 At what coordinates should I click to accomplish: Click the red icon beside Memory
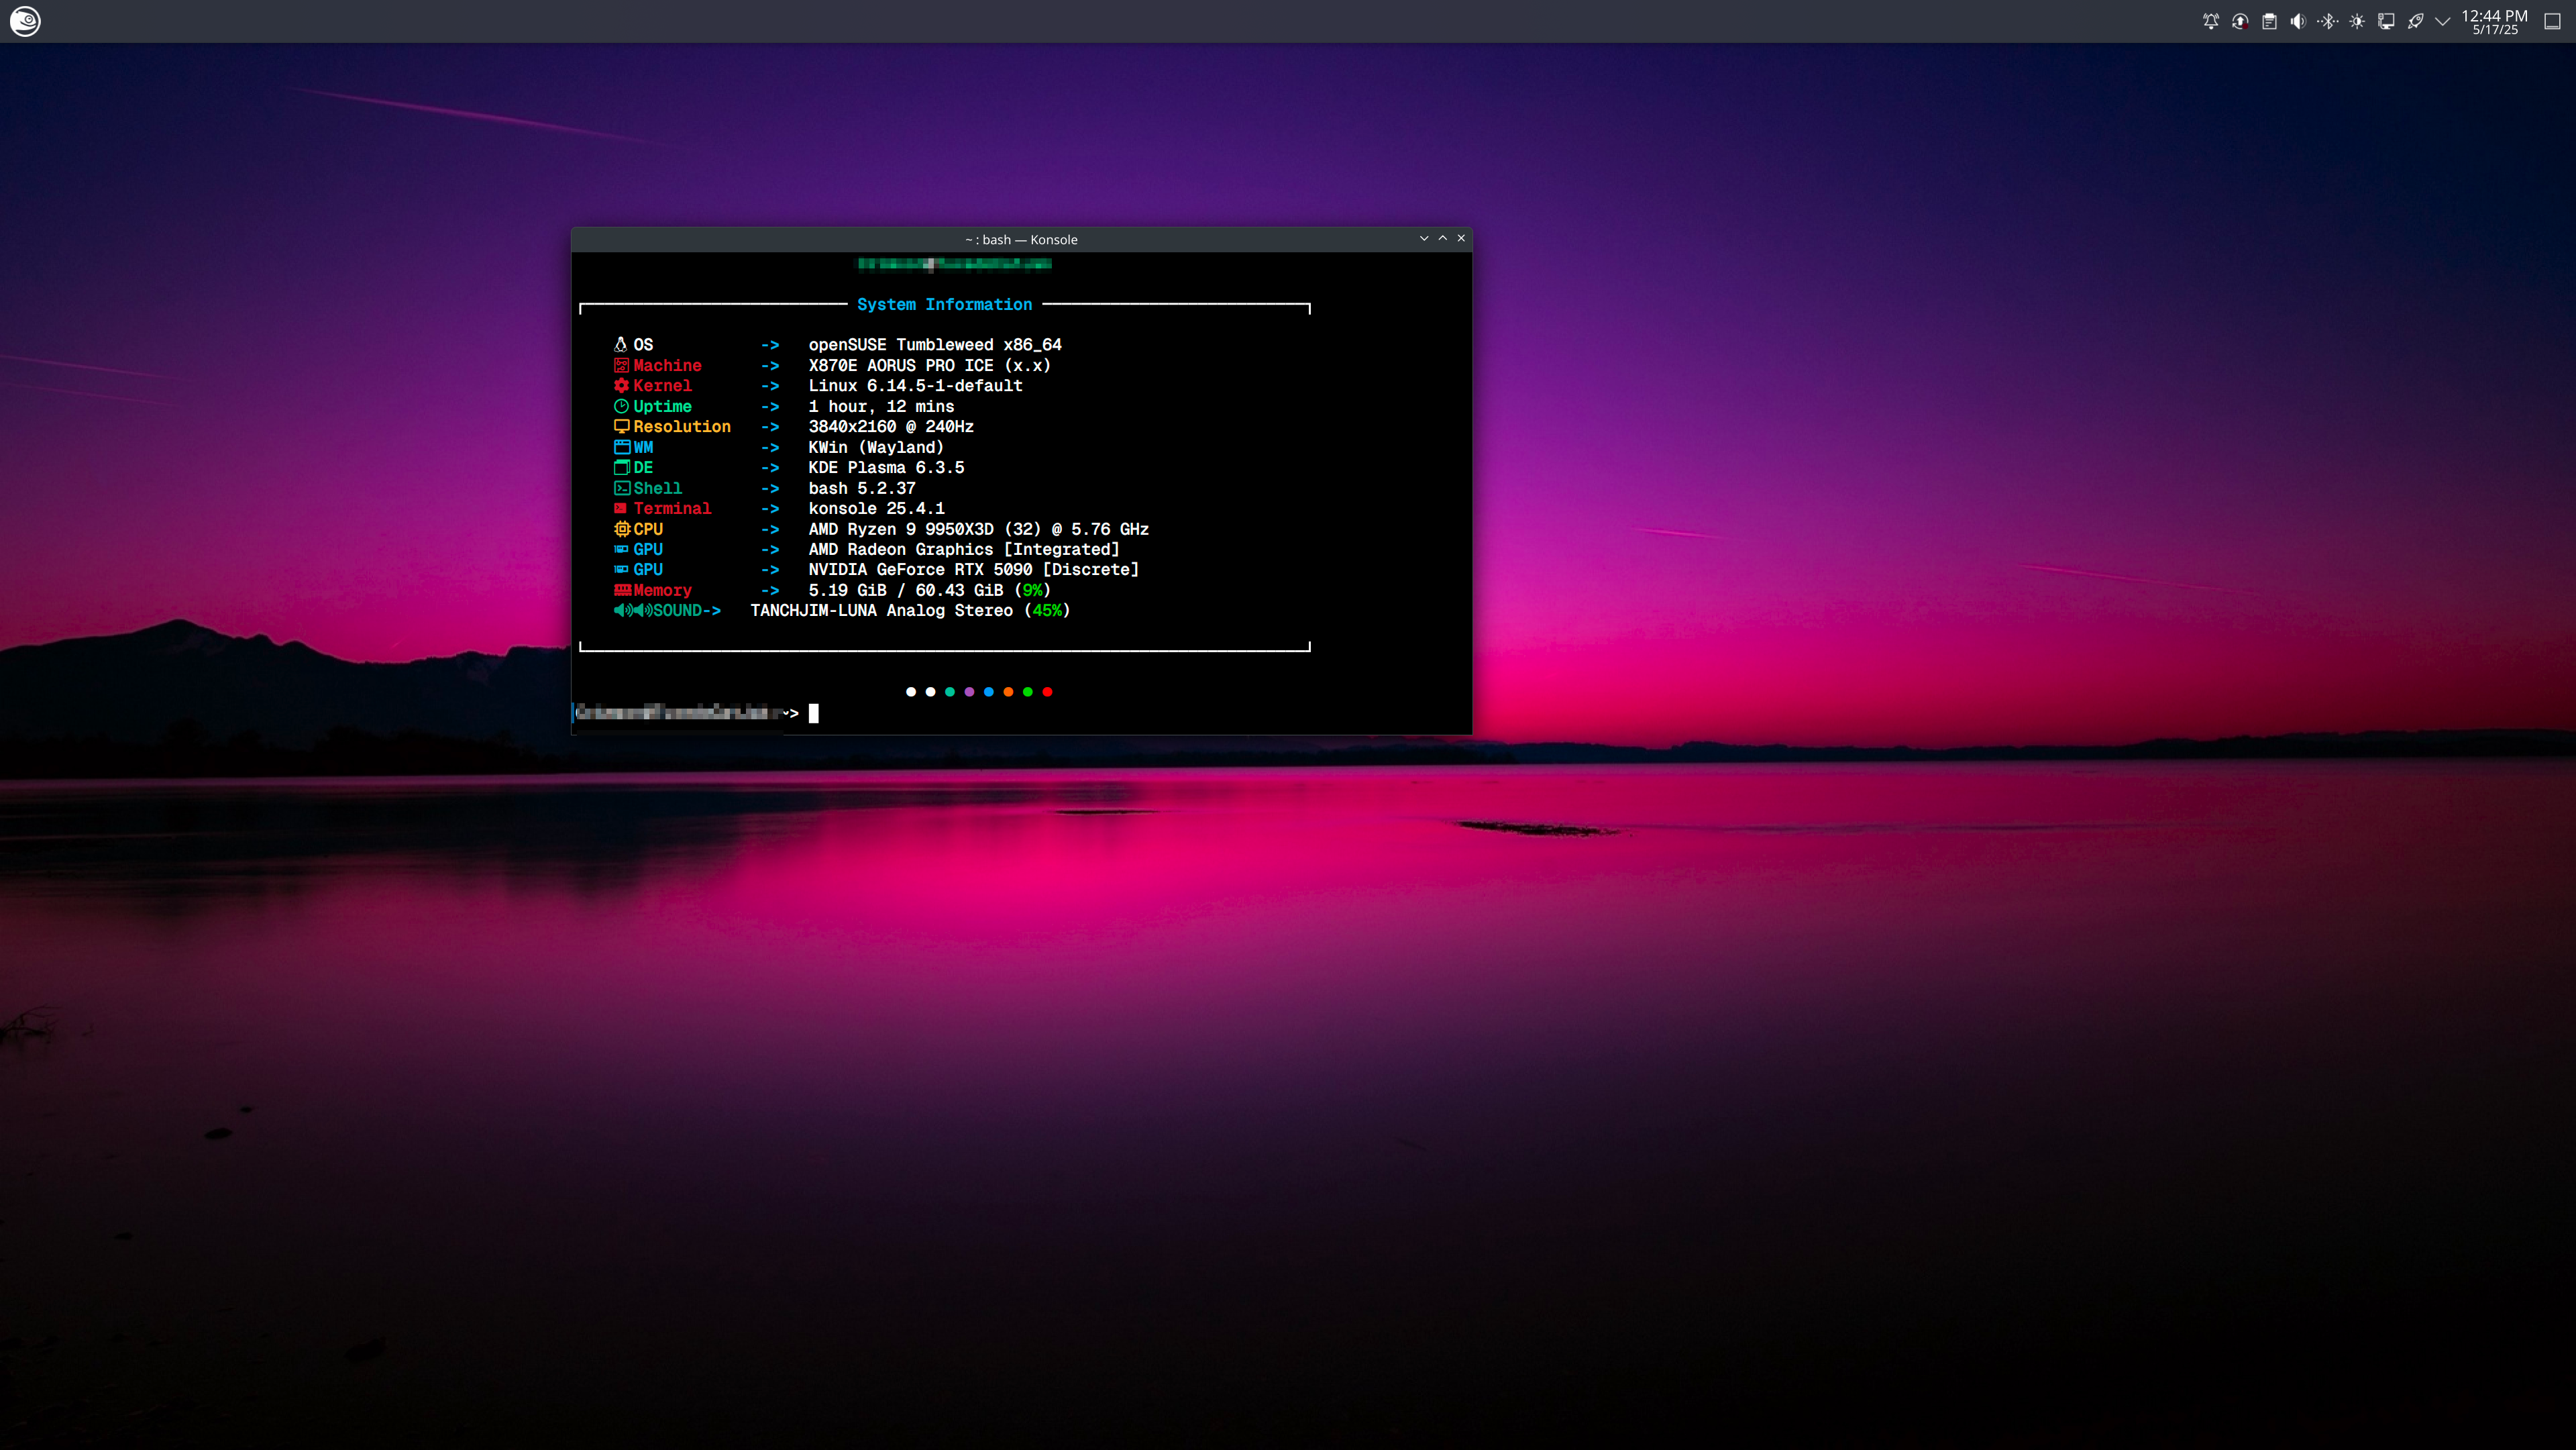pos(622,590)
